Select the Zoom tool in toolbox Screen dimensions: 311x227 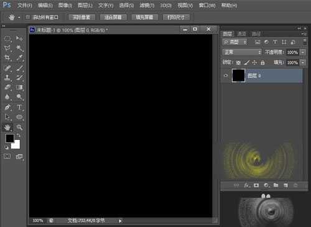19,127
